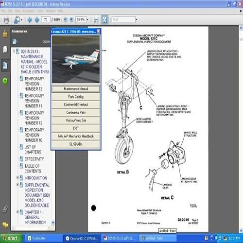
Task: Open the Attachments paperclip icon
Action: (5, 209)
